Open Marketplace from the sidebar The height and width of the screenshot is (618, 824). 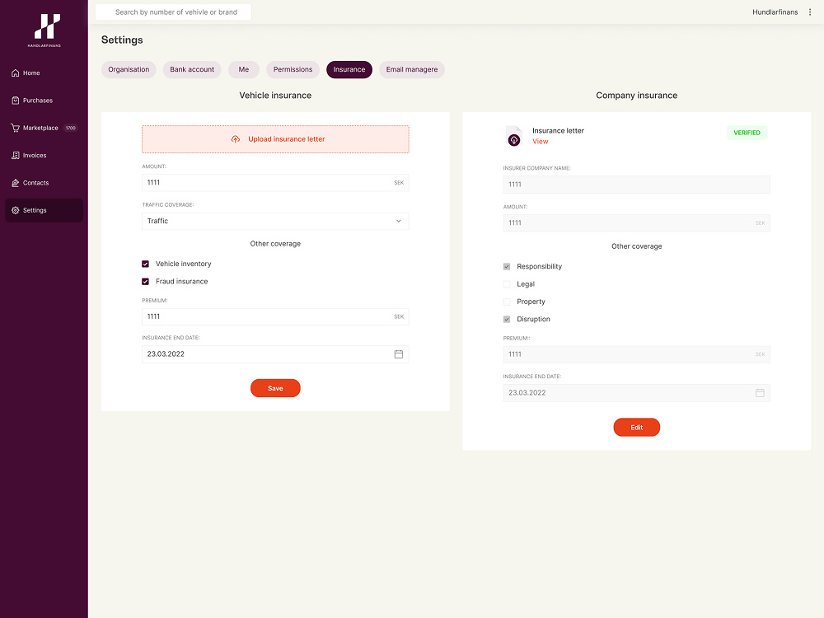tap(44, 128)
